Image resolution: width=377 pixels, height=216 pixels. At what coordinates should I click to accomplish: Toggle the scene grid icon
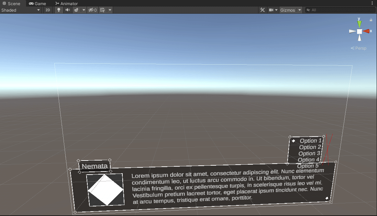coord(102,10)
